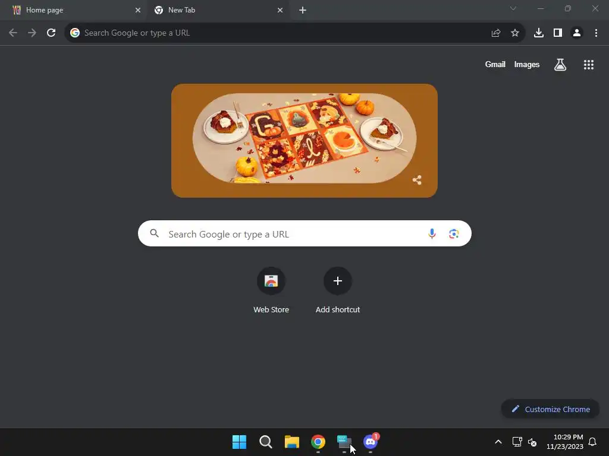This screenshot has width=609, height=456.
Task: Click the magnifier in the search box
Action: tap(155, 233)
